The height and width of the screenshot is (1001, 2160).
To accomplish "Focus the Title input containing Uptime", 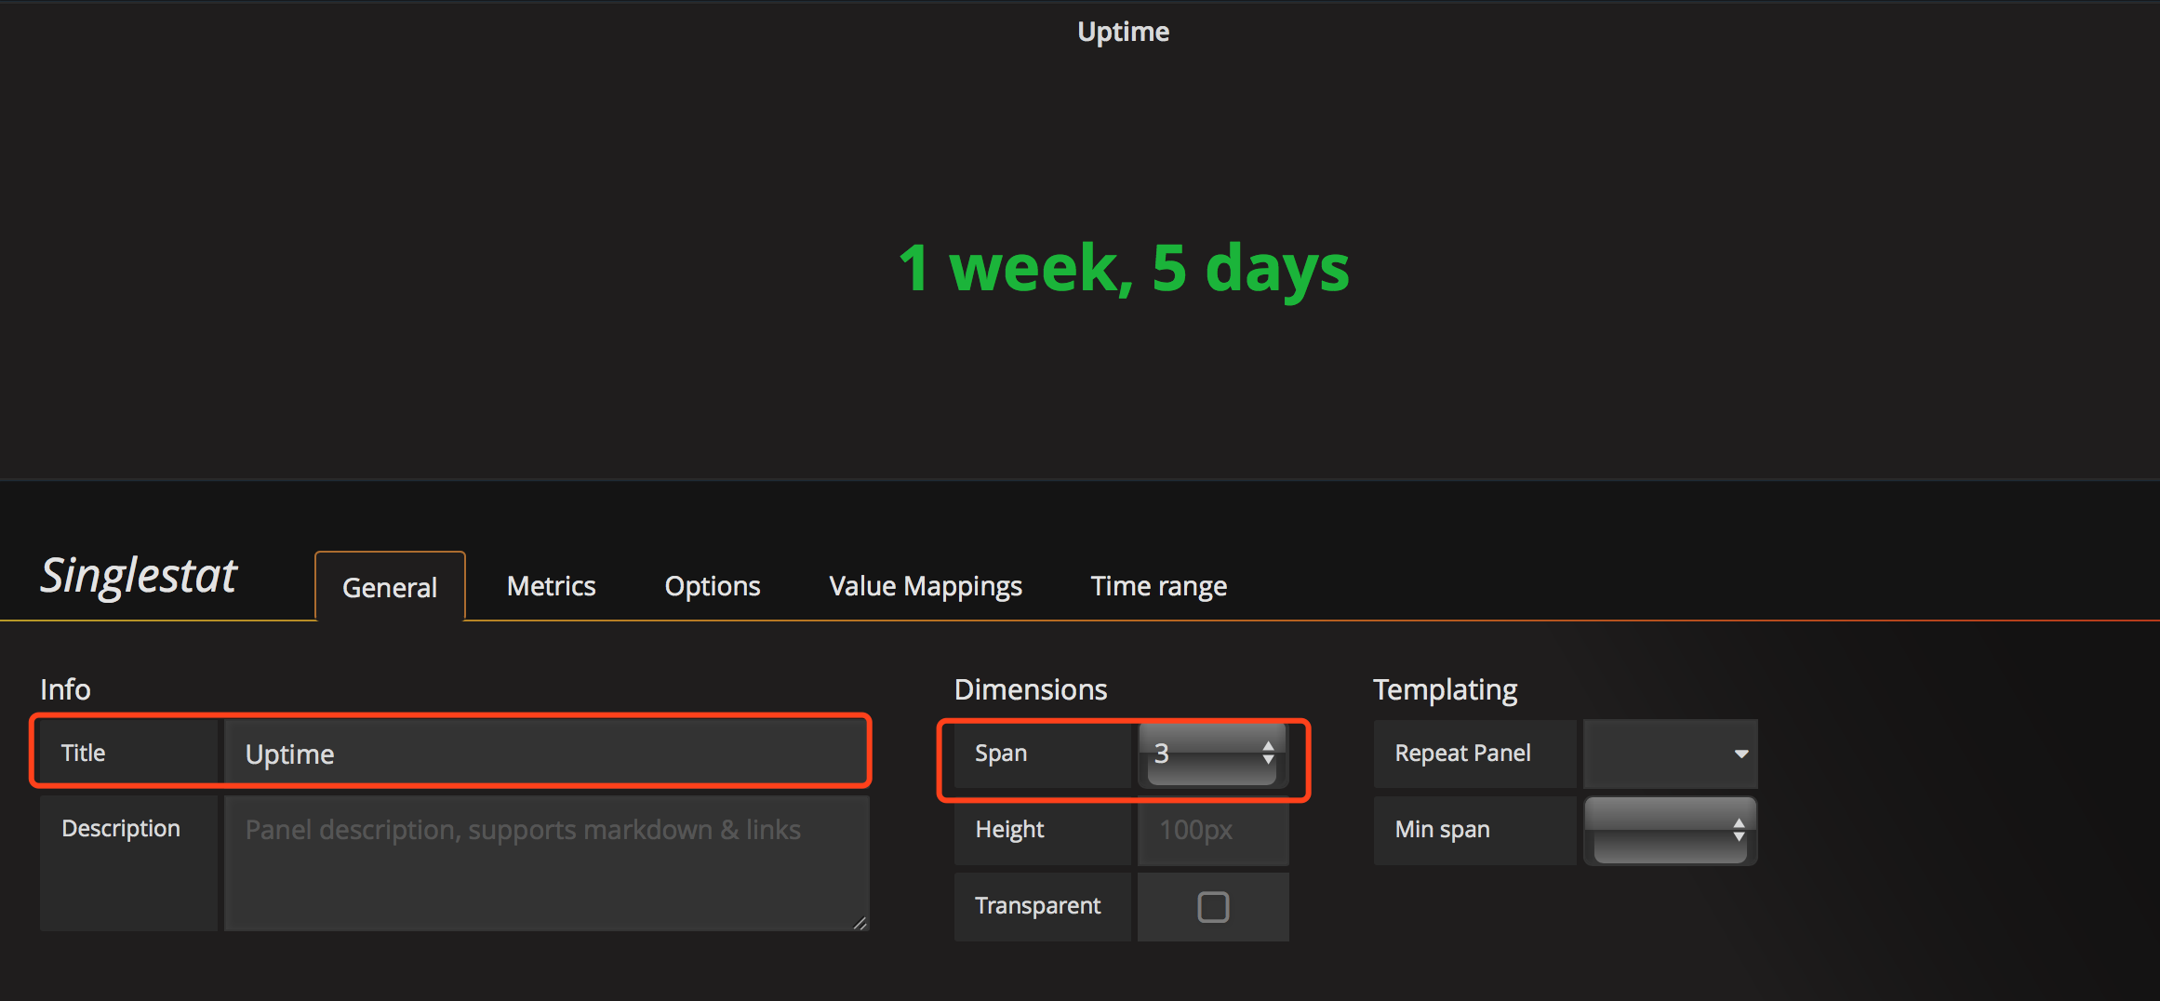I will click(x=547, y=754).
